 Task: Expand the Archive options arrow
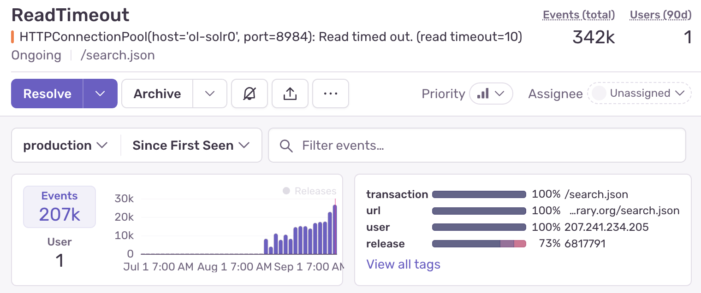210,94
